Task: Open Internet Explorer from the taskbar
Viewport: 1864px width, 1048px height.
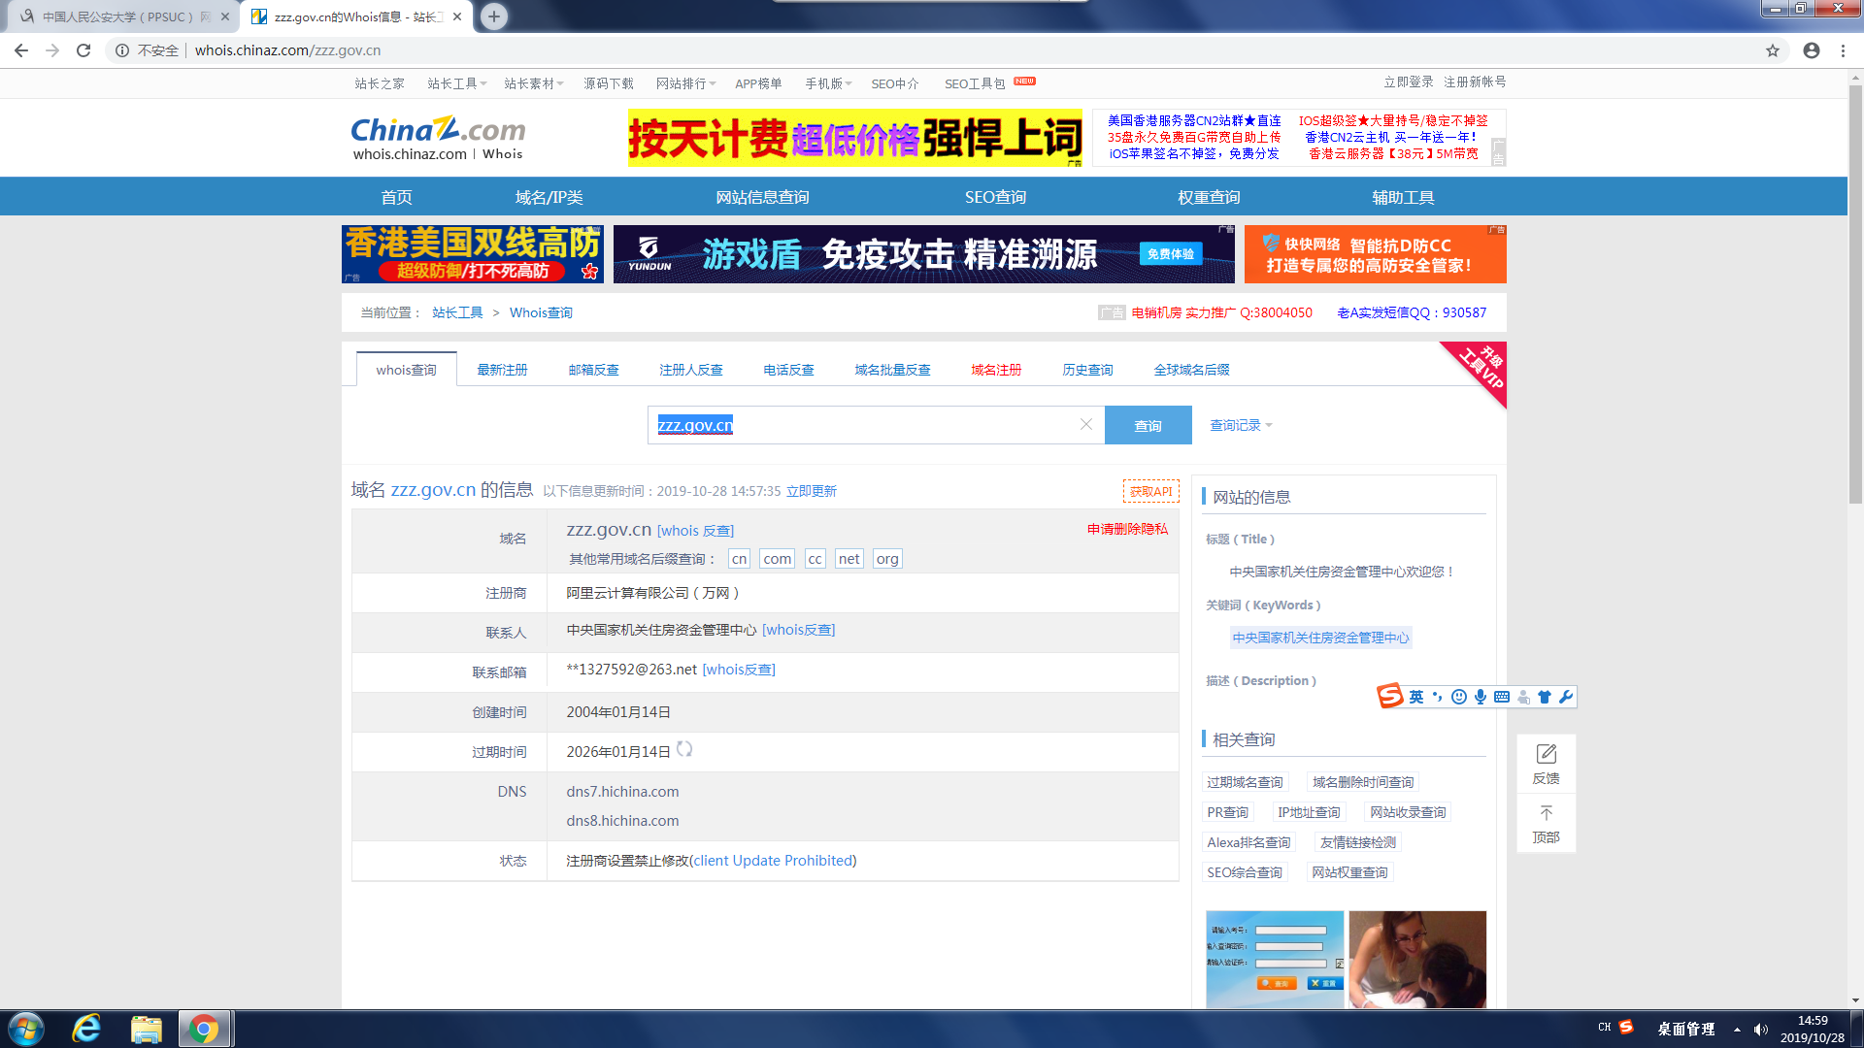Action: coord(86,1029)
